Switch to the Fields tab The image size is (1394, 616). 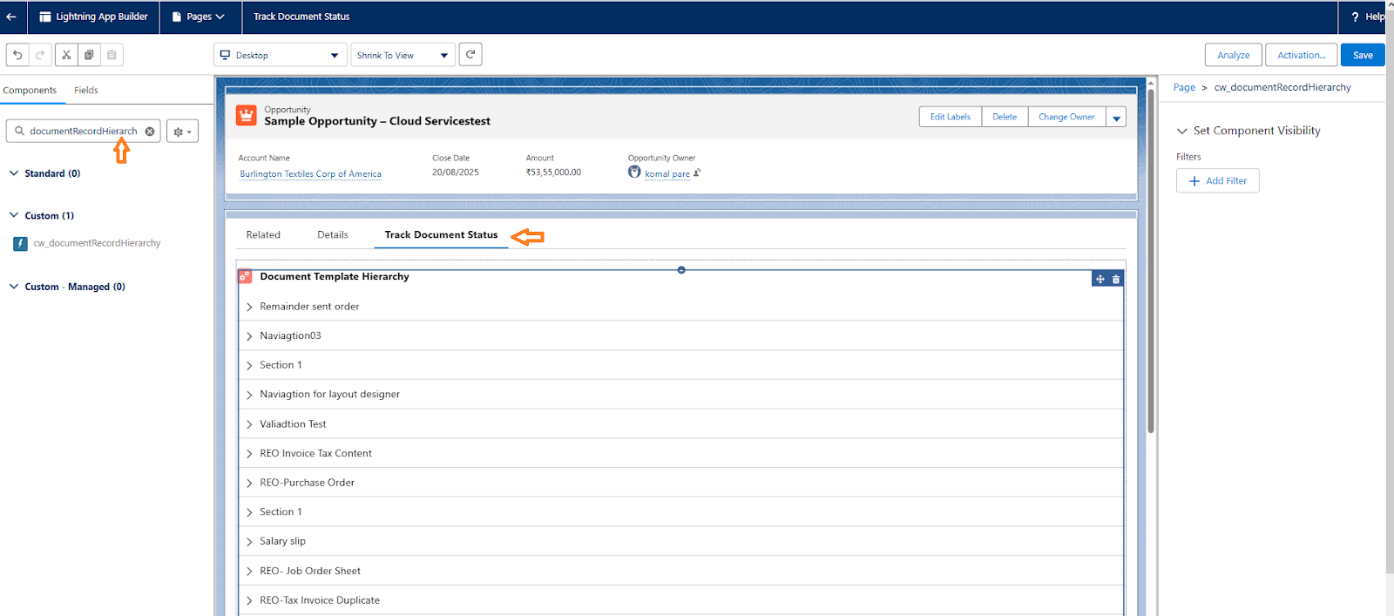[x=85, y=90]
